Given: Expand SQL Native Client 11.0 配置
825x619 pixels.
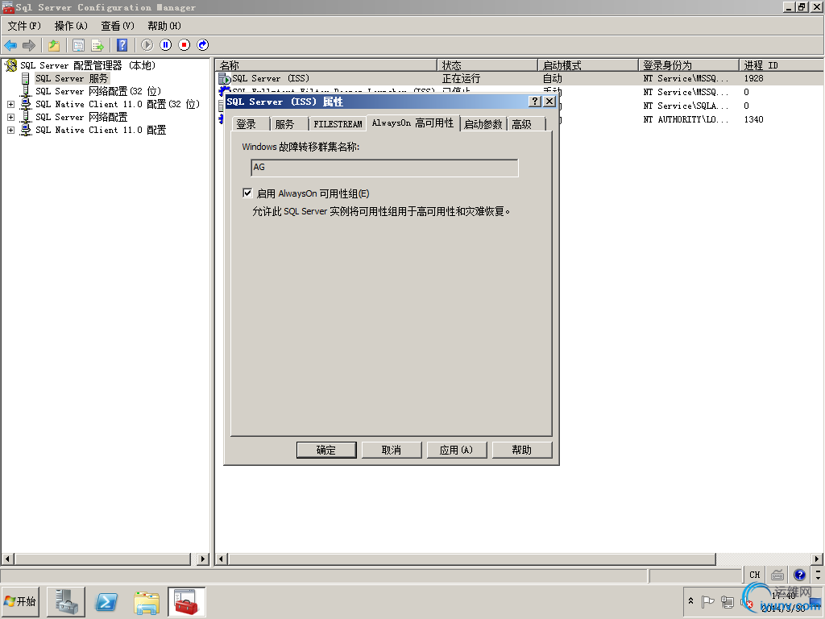Looking at the screenshot, I should (10, 129).
